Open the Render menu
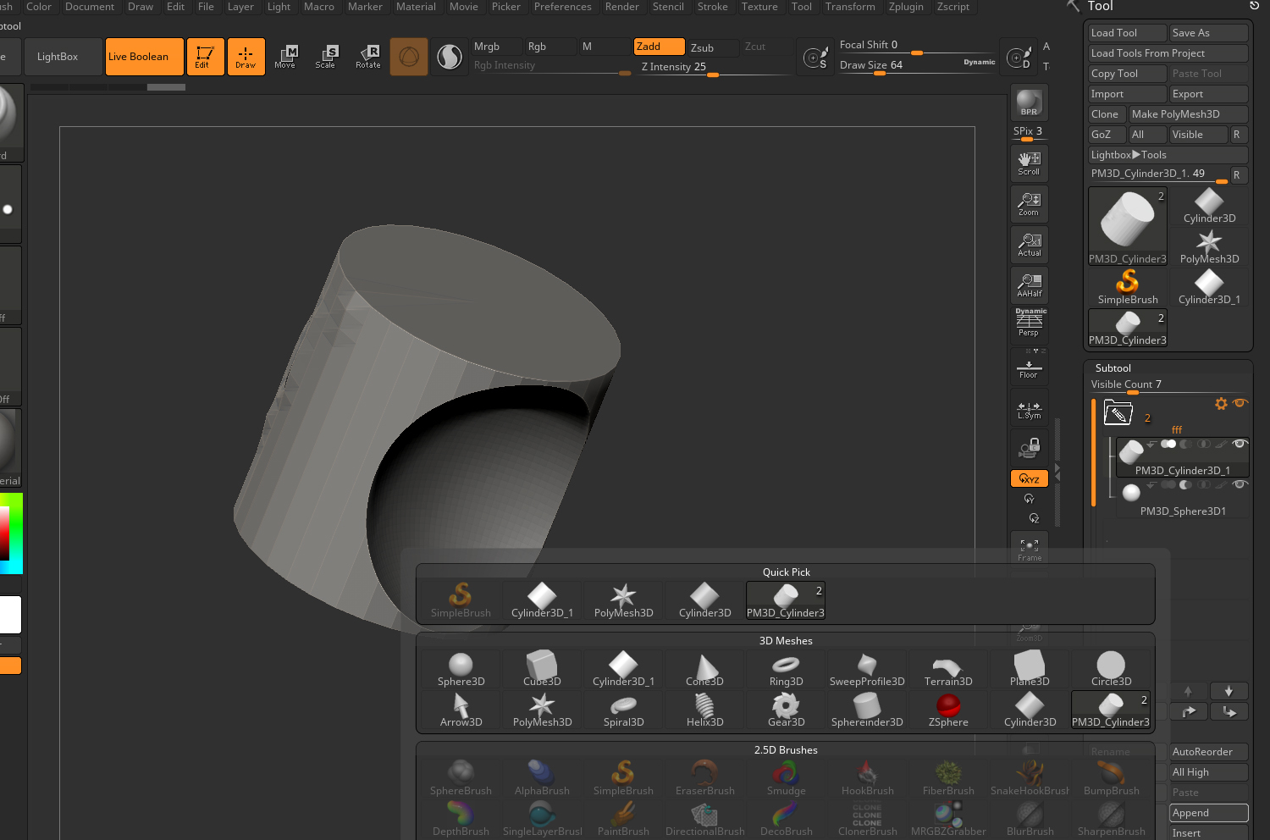 621,7
